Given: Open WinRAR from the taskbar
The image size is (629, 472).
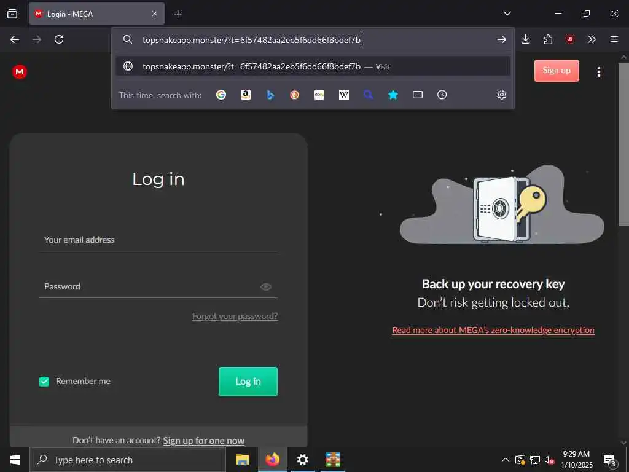Looking at the screenshot, I should [x=332, y=460].
